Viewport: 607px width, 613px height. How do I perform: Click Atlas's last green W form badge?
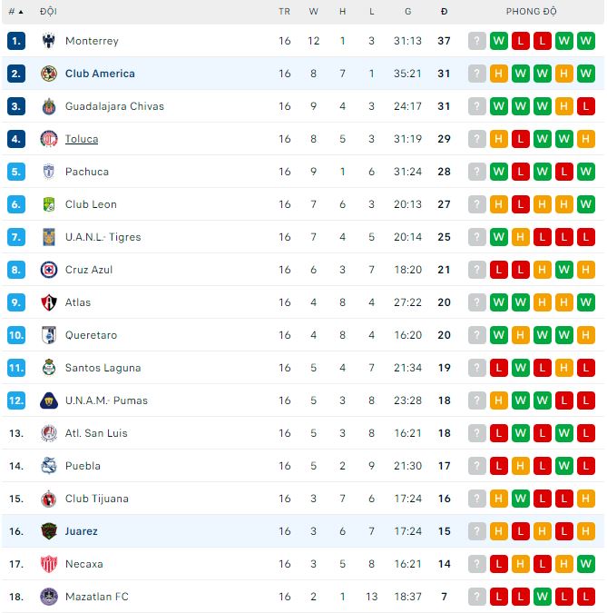tap(585, 302)
